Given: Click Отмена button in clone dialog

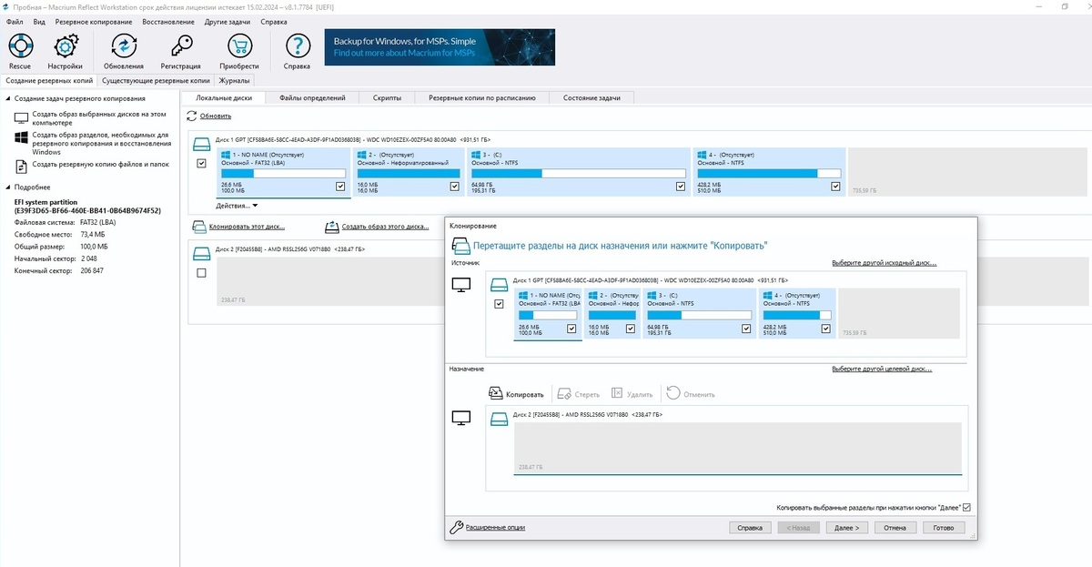Looking at the screenshot, I should point(895,527).
